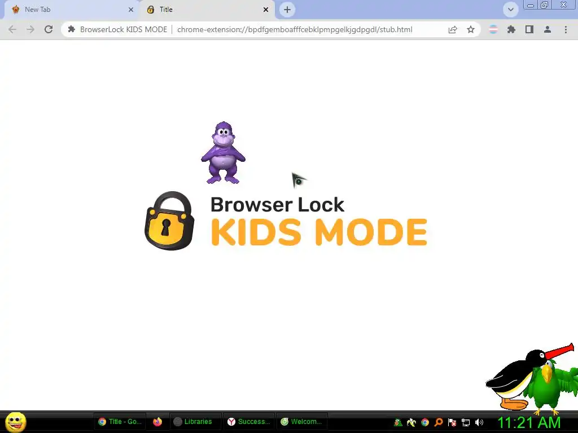Open the Chrome three-dot menu
Image resolution: width=578 pixels, height=433 pixels.
click(x=566, y=29)
